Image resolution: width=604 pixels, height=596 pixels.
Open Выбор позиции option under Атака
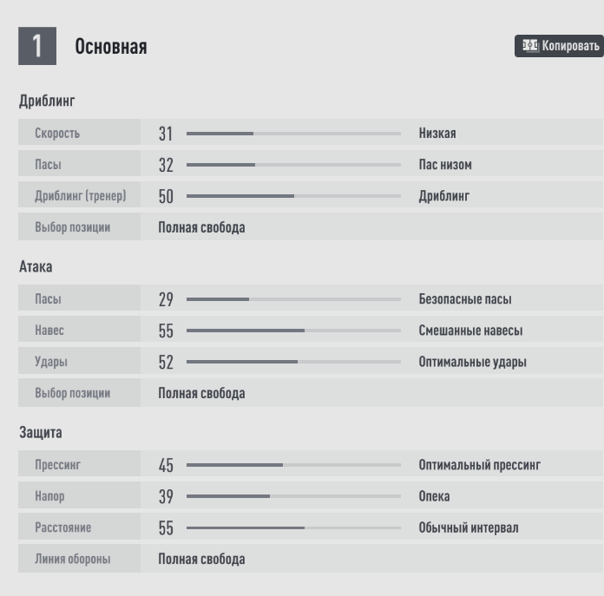point(201,393)
